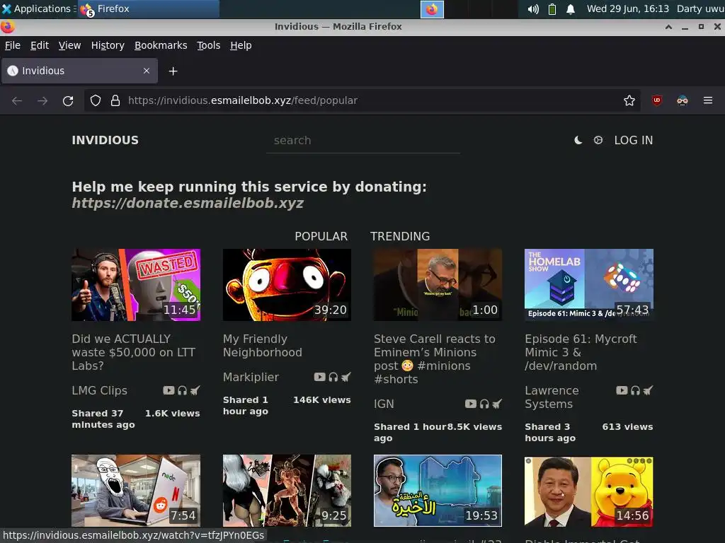
Task: Open the Firefox hamburger application menu
Action: coord(708,100)
